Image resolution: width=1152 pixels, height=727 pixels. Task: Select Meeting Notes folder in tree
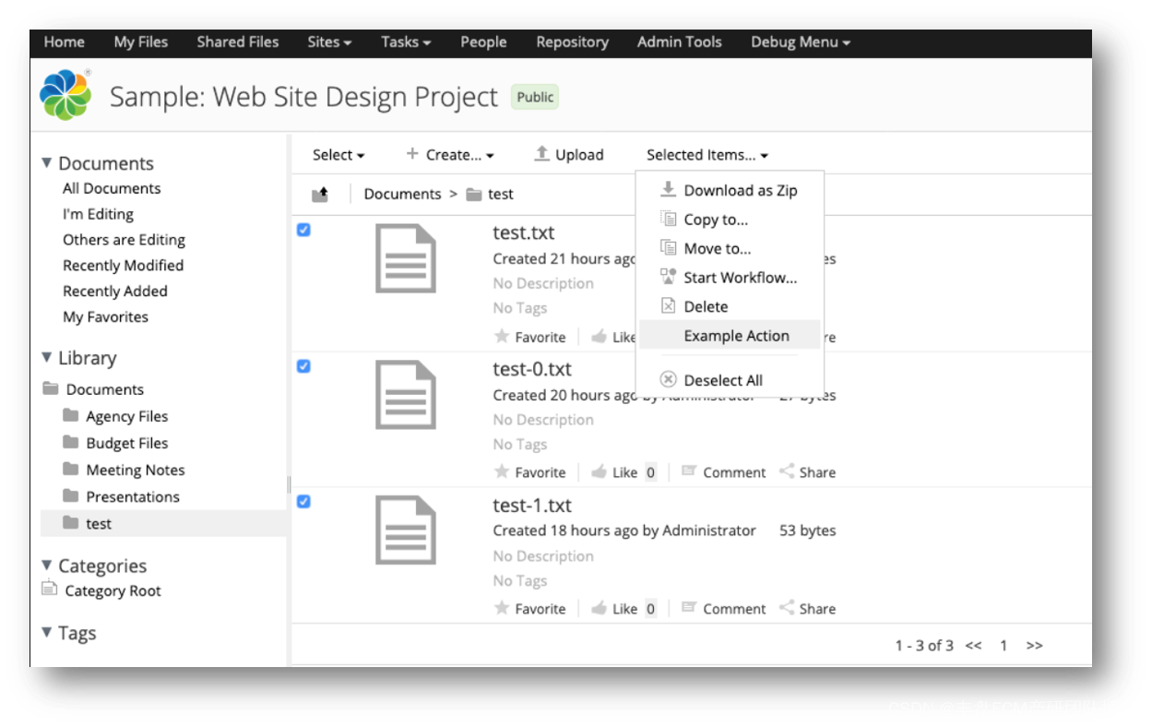tap(136, 470)
